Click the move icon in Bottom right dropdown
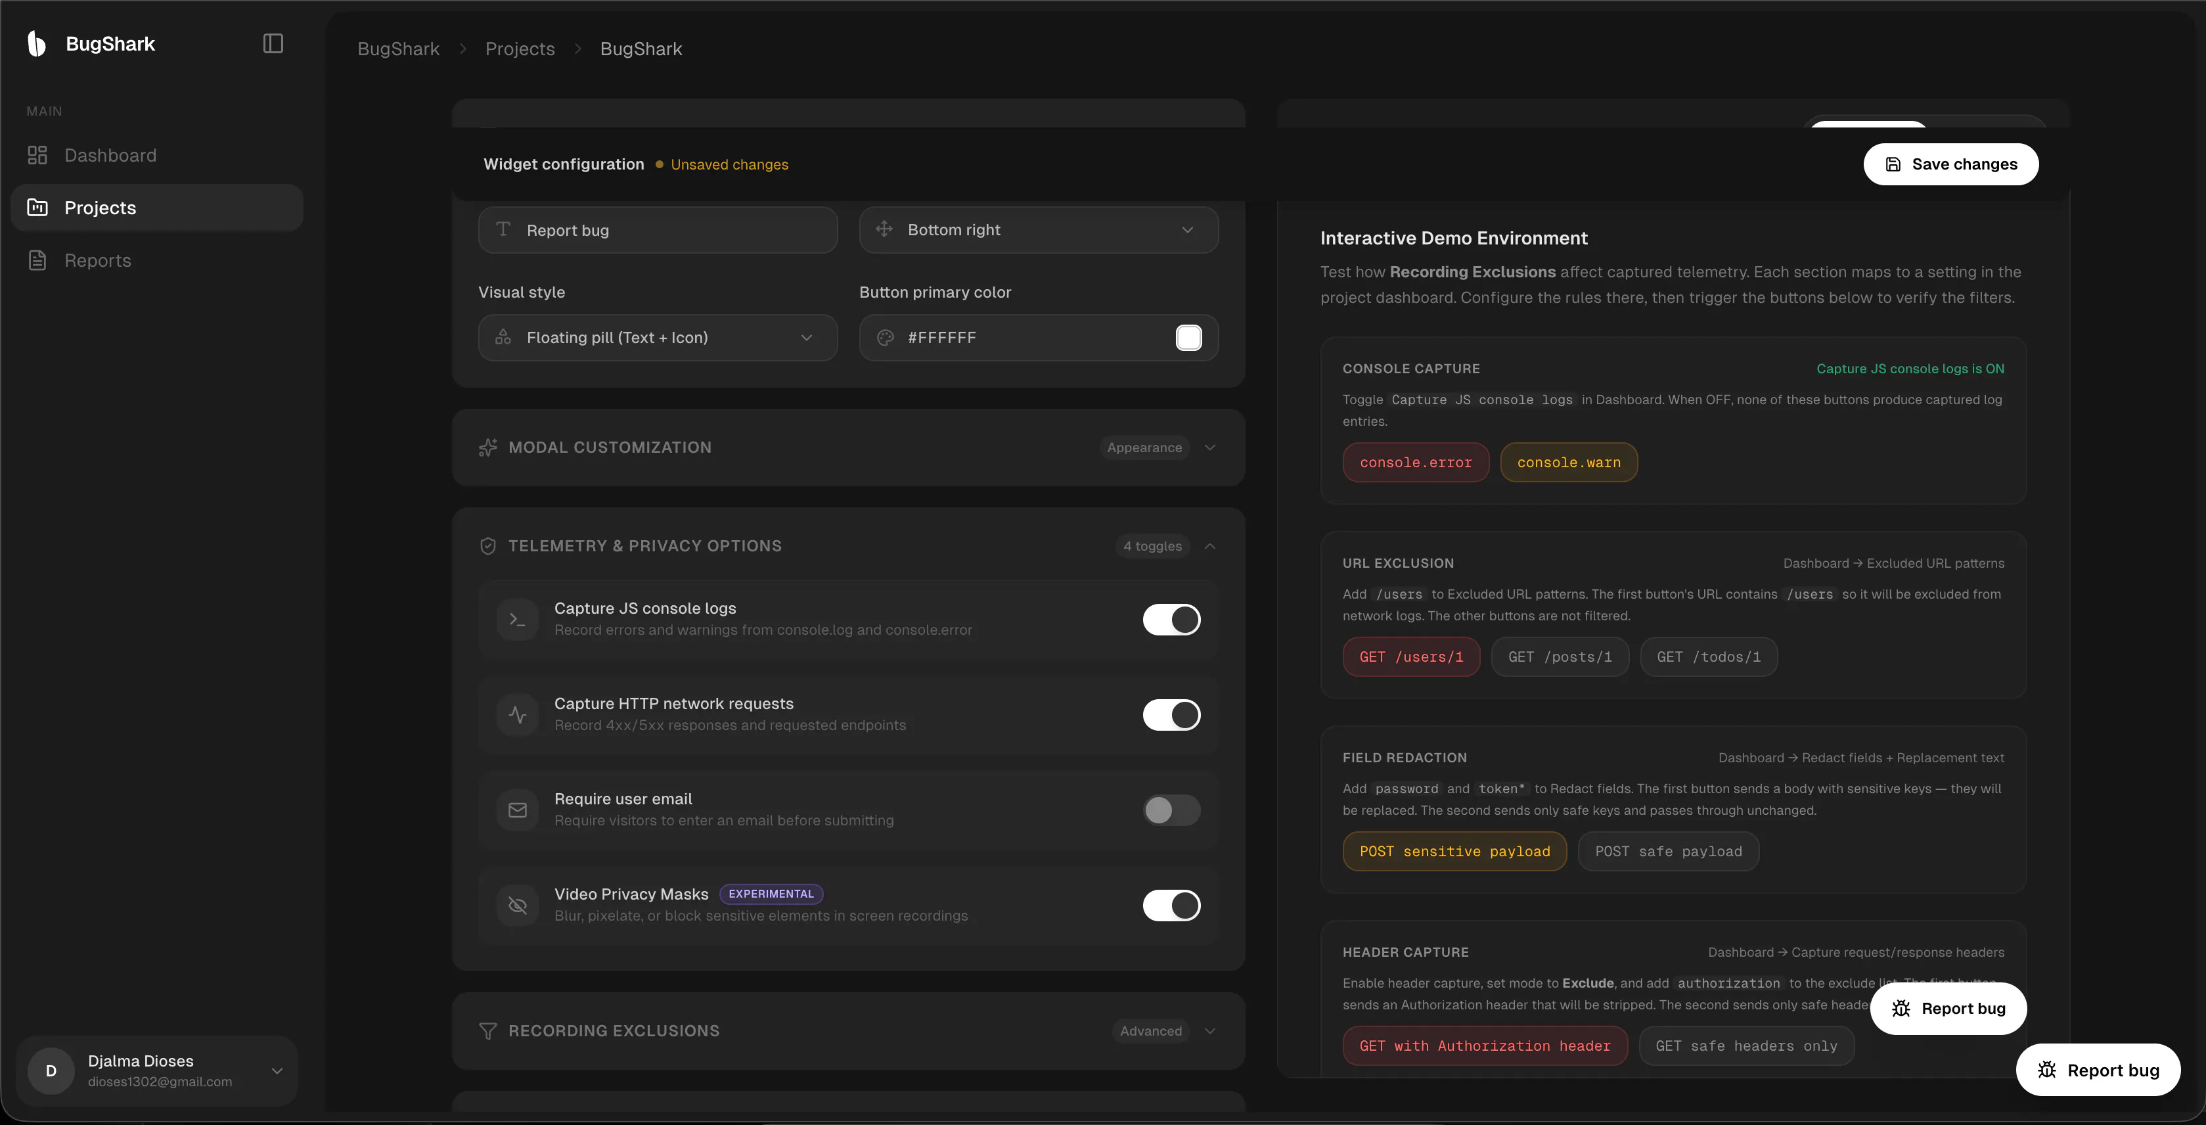The image size is (2206, 1125). (x=885, y=229)
